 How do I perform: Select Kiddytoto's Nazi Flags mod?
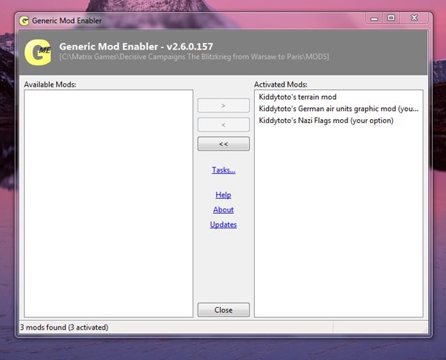point(326,120)
